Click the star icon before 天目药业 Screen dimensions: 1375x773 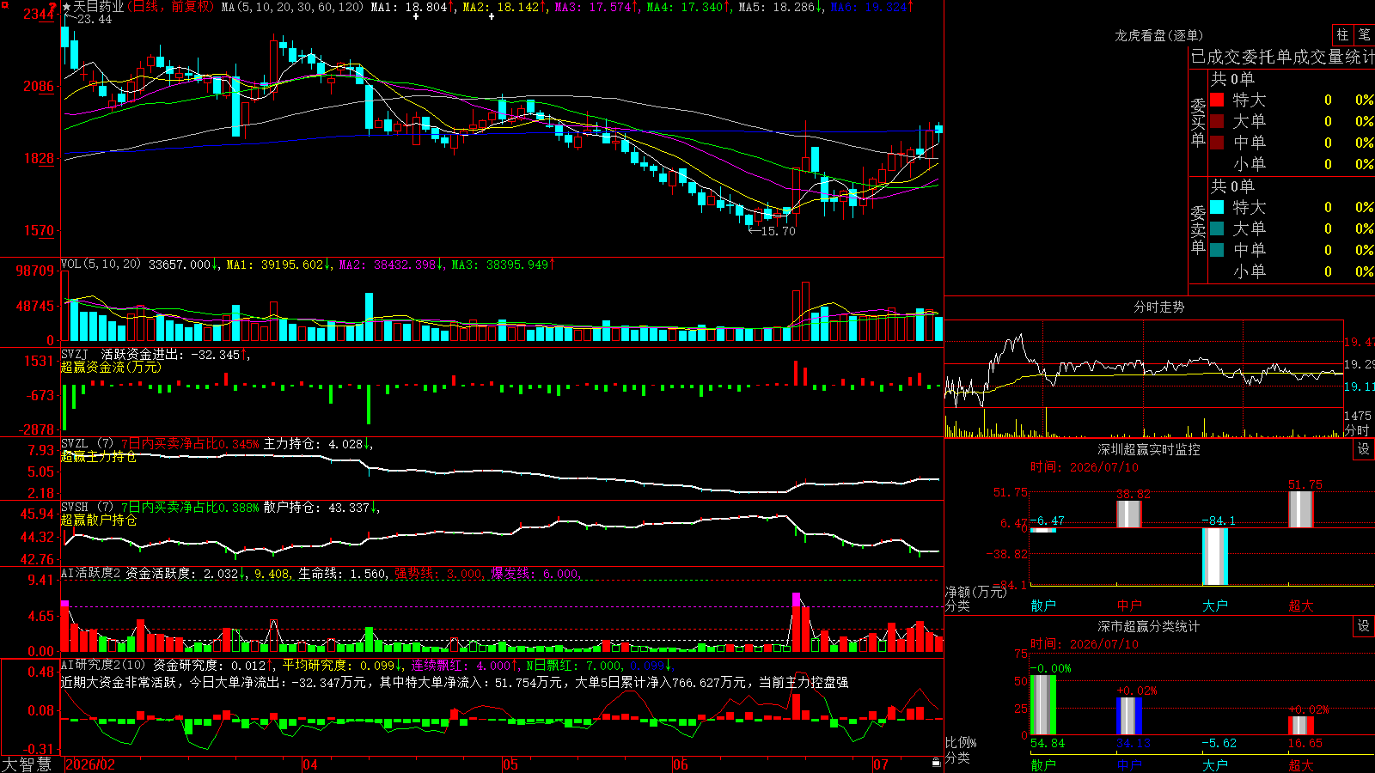click(x=67, y=7)
